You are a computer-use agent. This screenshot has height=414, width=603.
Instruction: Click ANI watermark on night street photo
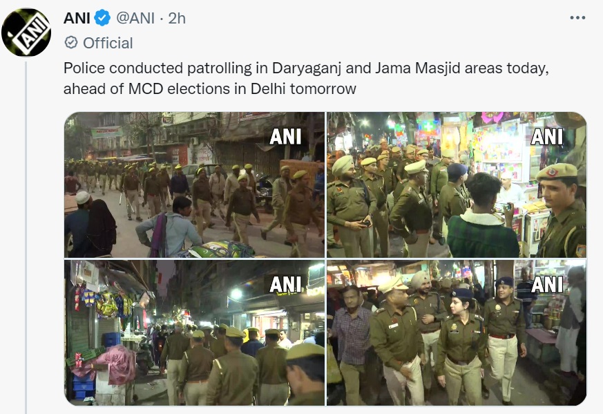pos(285,285)
